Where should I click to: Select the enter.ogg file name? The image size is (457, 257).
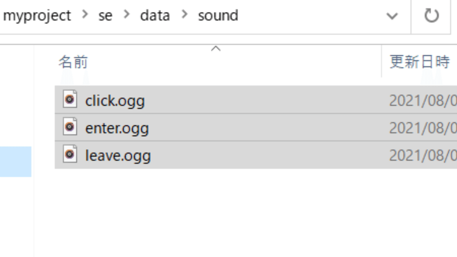click(117, 128)
